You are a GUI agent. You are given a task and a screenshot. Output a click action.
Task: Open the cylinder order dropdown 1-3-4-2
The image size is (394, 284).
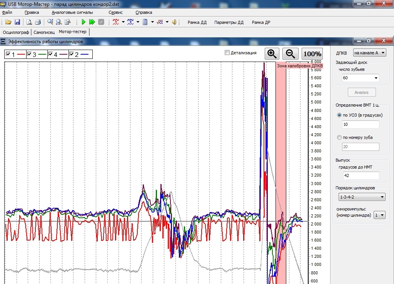pos(362,197)
